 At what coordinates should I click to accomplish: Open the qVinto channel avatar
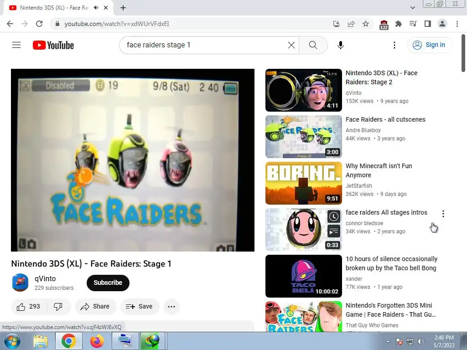(20, 283)
